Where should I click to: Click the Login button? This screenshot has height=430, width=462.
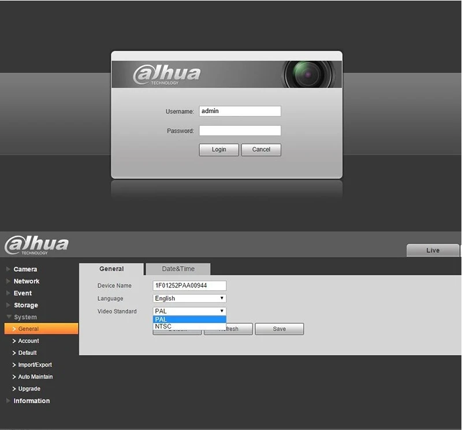click(219, 149)
